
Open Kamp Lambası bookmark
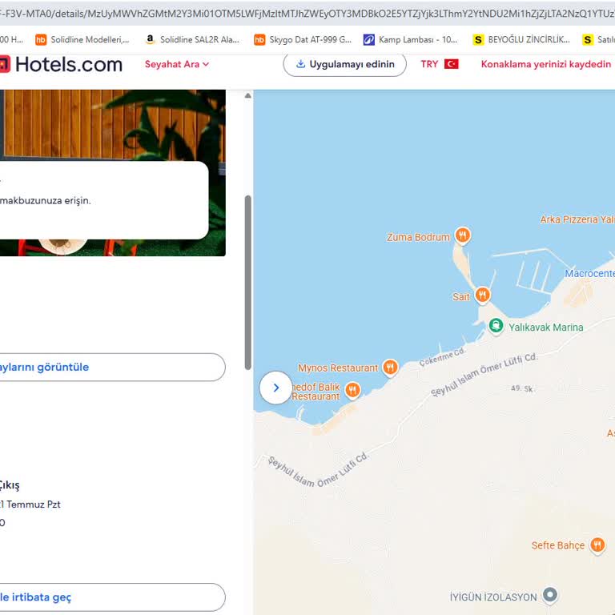click(410, 39)
